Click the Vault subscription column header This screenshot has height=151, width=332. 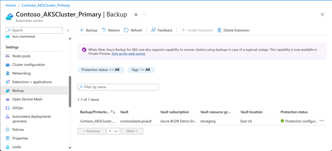click(x=174, y=112)
